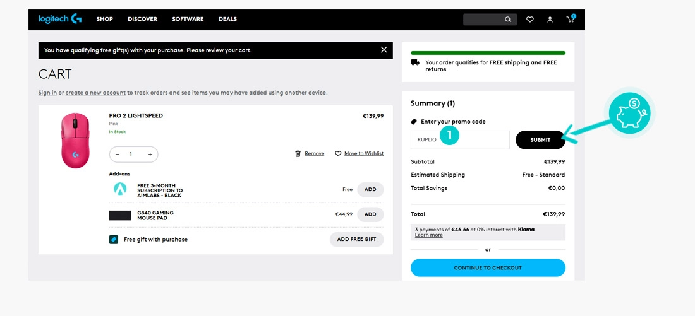Click the PRO 2 LIGHTSPEED product title
Screen dimensions: 695x316
coord(136,116)
